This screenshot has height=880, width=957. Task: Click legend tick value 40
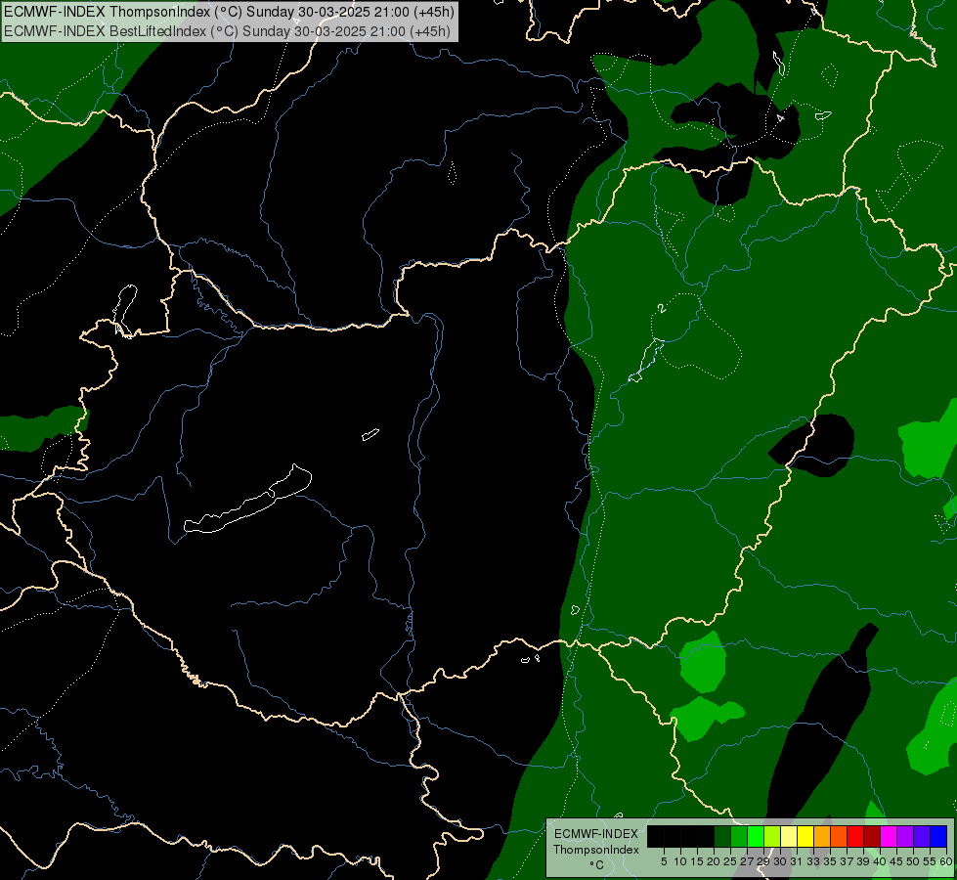[x=880, y=861]
